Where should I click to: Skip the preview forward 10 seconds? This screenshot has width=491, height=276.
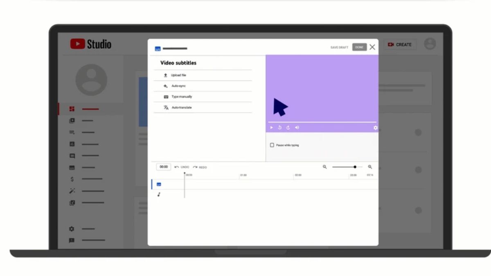pos(288,127)
